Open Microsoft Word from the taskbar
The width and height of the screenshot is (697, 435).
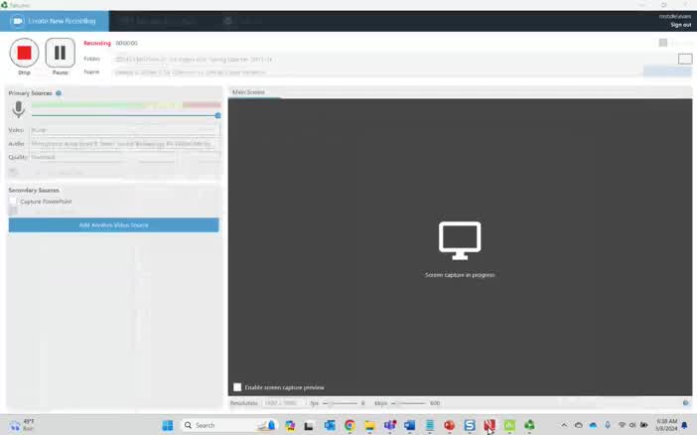tap(409, 425)
